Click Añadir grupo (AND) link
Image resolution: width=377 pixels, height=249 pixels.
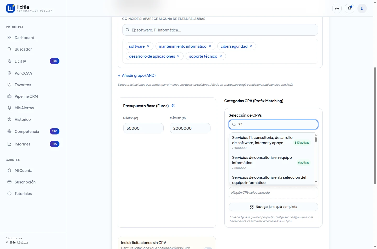pos(137,75)
